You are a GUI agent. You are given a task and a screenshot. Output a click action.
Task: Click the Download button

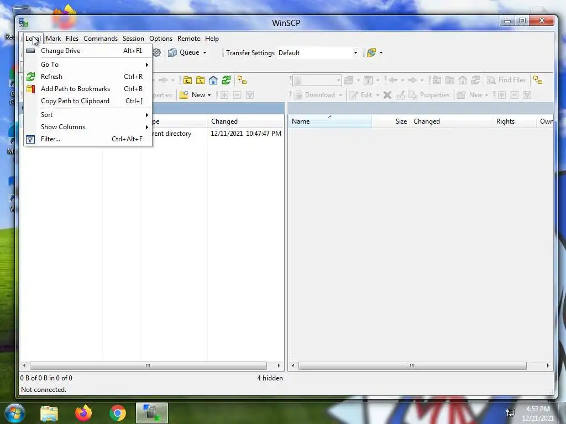click(315, 95)
